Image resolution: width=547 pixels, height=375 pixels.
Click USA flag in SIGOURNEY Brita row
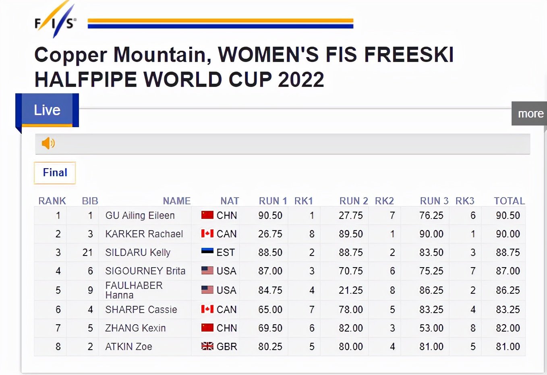207,271
